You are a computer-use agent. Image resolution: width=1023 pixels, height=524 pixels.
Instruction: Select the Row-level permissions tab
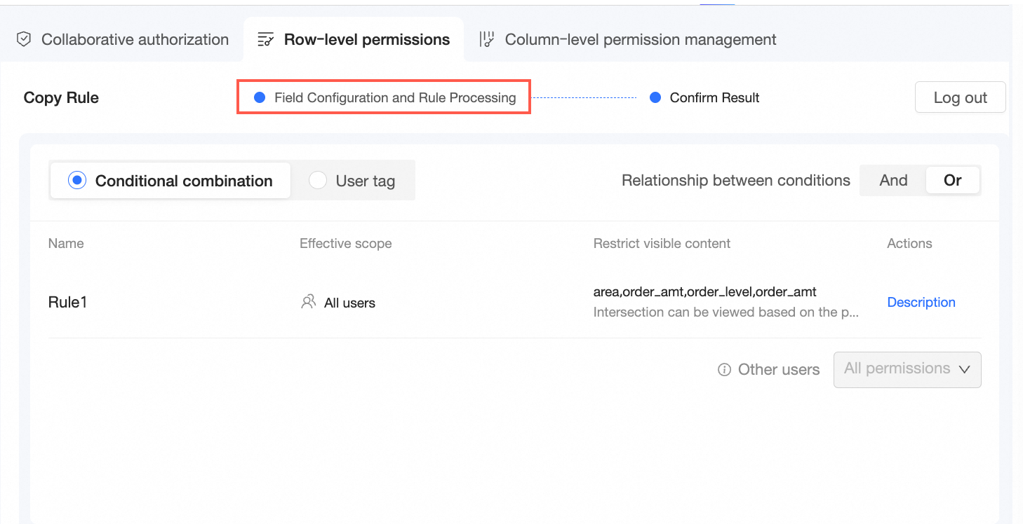pos(366,40)
